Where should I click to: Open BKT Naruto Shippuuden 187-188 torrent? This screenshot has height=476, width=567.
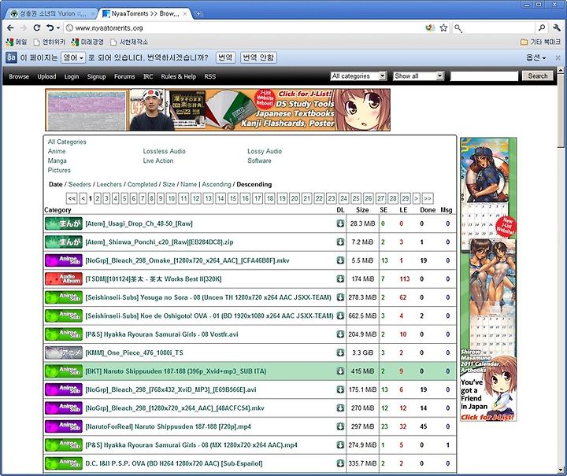[176, 371]
